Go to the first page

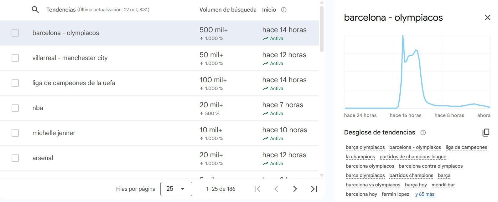click(x=257, y=189)
